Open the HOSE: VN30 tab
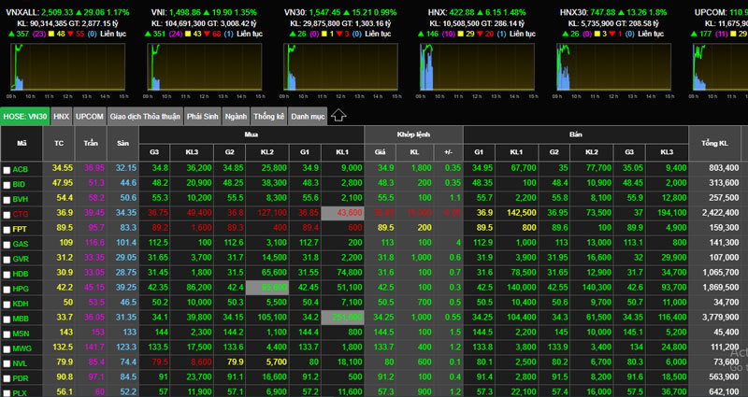The width and height of the screenshot is (748, 397). click(24, 116)
